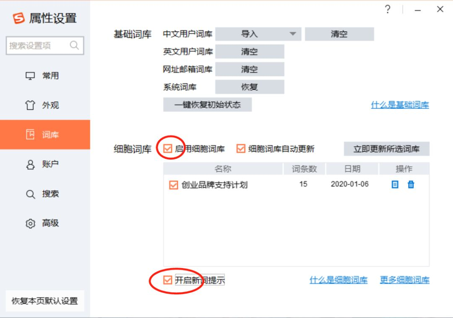Minimize the 属性设置 window
The image size is (453, 318).
pyautogui.click(x=417, y=10)
